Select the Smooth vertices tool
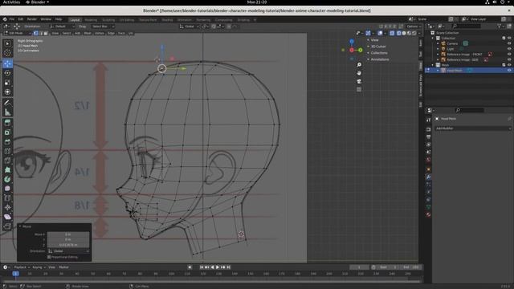 pyautogui.click(x=7, y=189)
